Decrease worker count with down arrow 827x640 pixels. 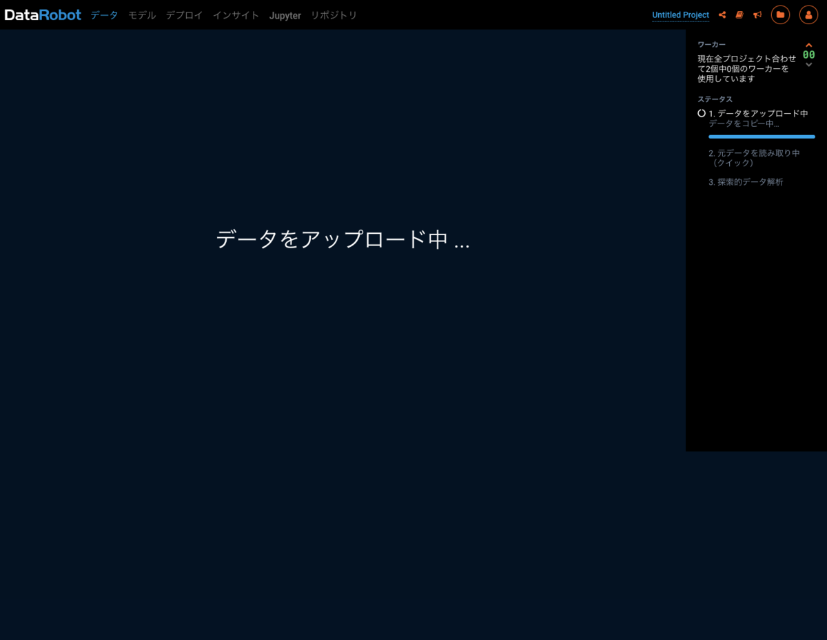pyautogui.click(x=809, y=65)
